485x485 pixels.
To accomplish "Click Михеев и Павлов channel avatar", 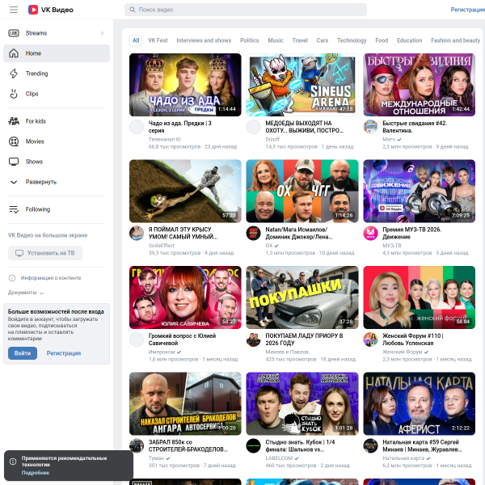I will tap(253, 339).
